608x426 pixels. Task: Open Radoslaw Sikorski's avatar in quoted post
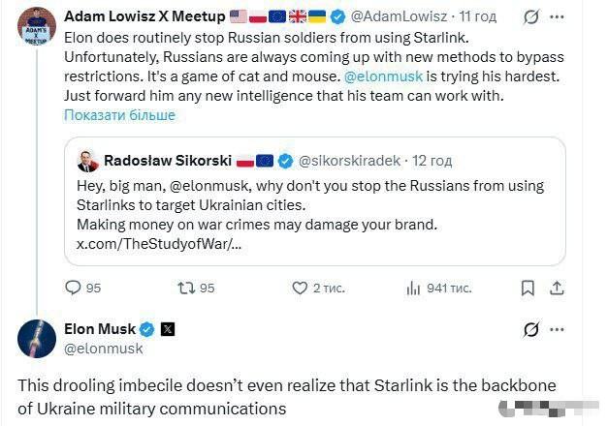pos(87,161)
